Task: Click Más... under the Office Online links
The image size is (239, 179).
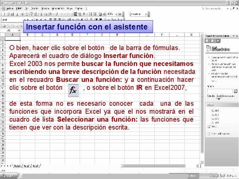Action: 214,81
